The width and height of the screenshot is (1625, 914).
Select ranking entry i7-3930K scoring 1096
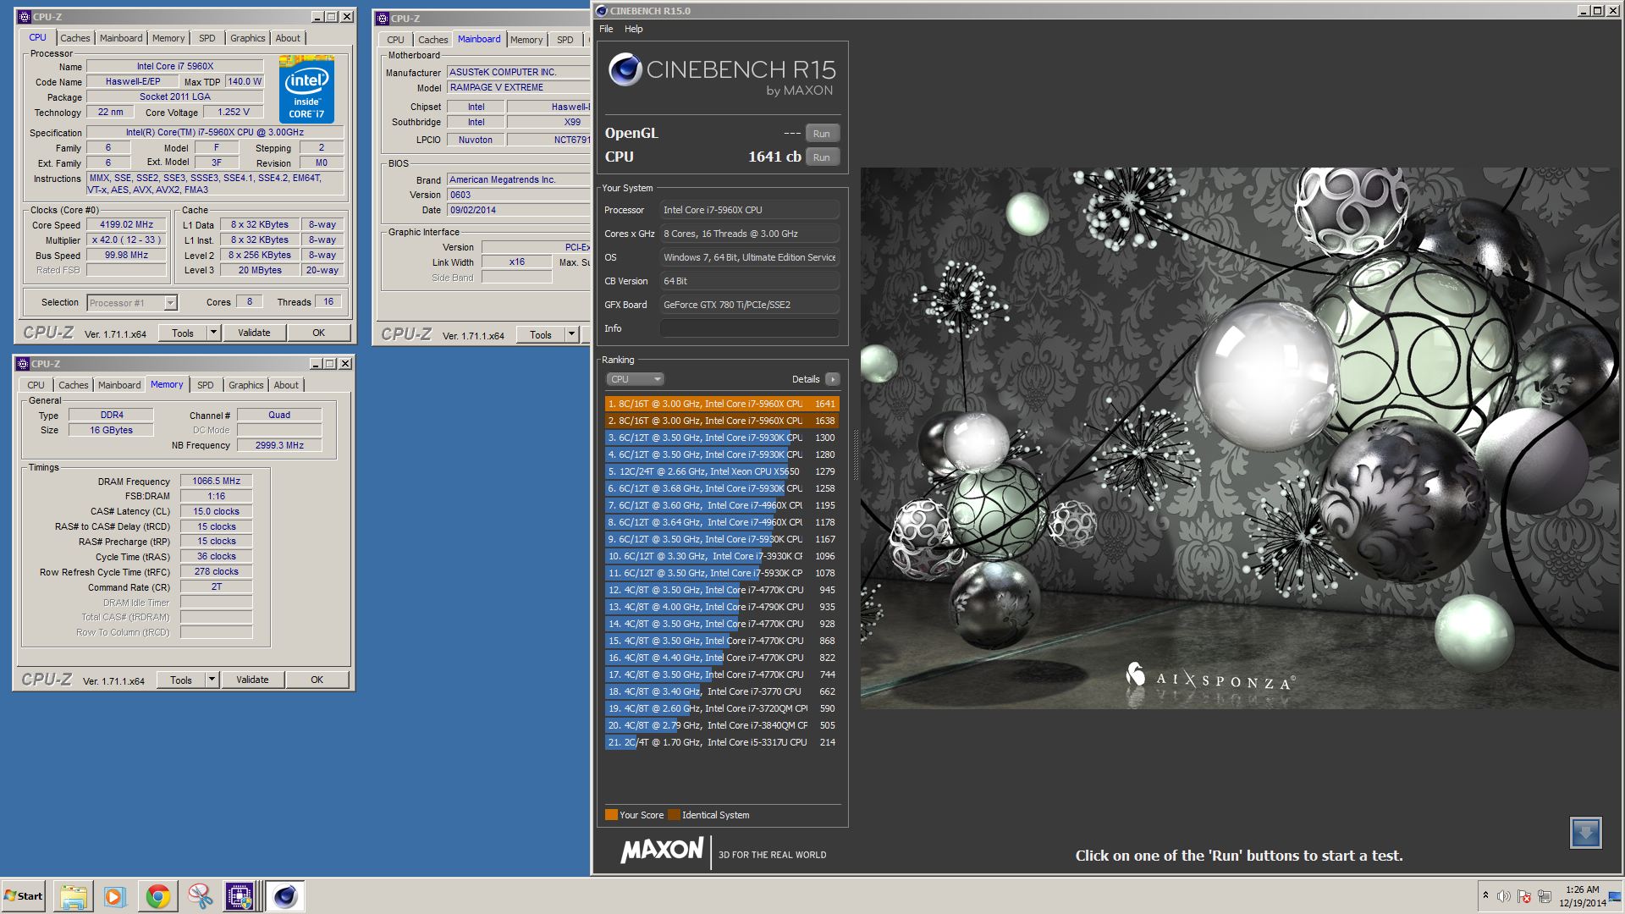pos(722,556)
